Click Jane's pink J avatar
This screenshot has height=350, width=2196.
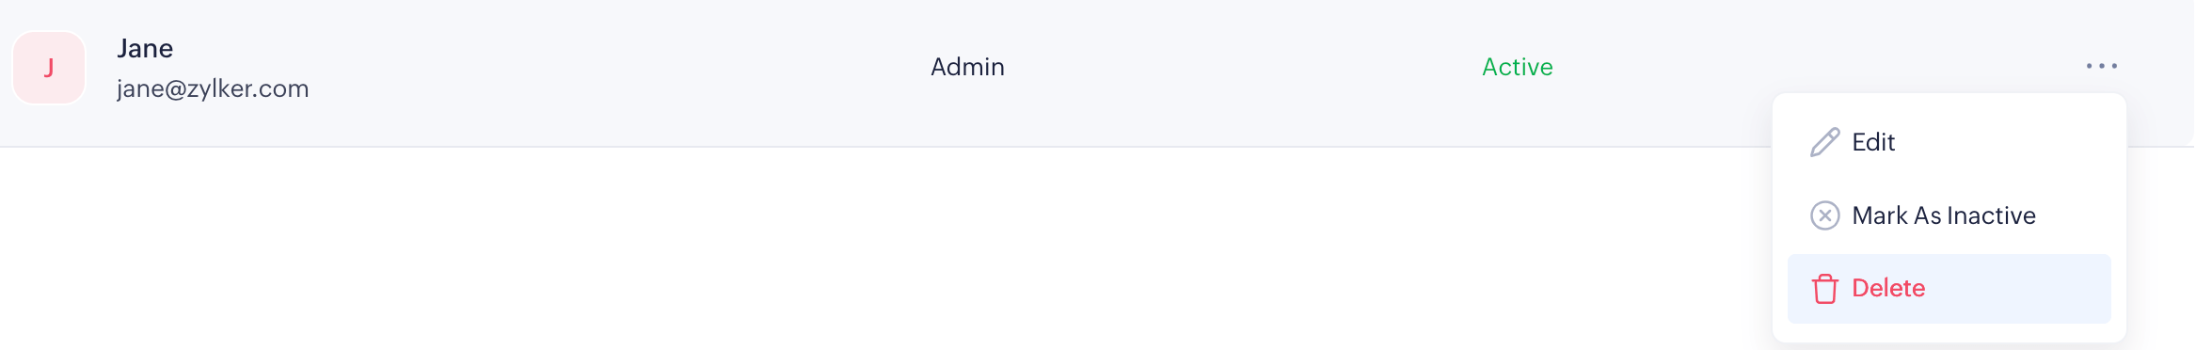[x=49, y=68]
